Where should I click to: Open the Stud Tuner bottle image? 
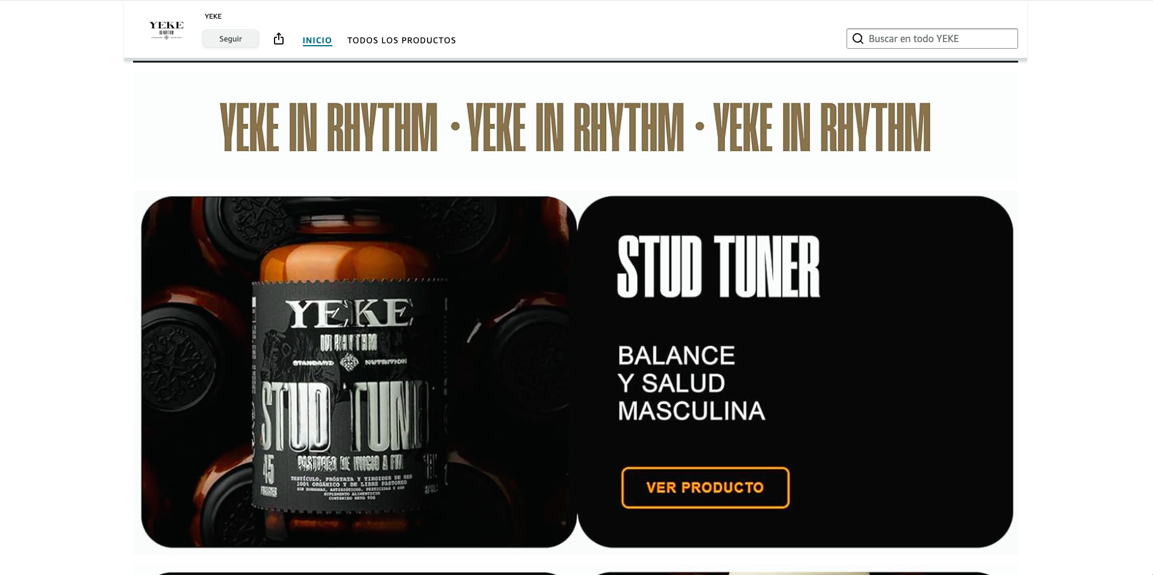[x=359, y=372]
